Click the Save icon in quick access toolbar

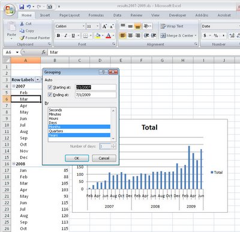click(22, 7)
